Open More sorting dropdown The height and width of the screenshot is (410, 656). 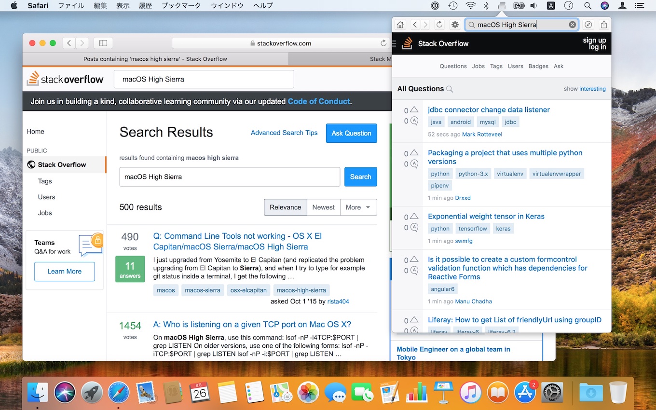(358, 207)
